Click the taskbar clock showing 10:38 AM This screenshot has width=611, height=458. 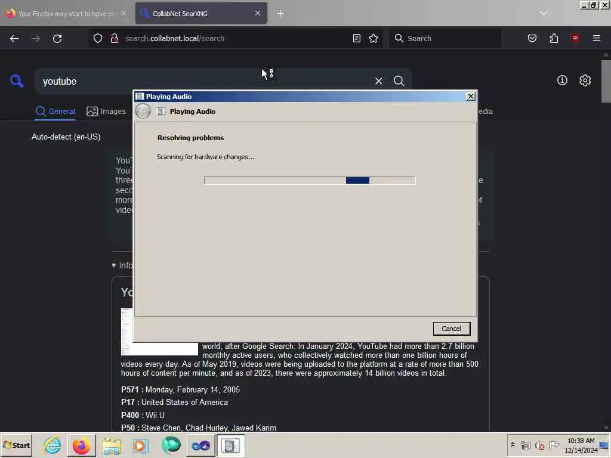581,445
